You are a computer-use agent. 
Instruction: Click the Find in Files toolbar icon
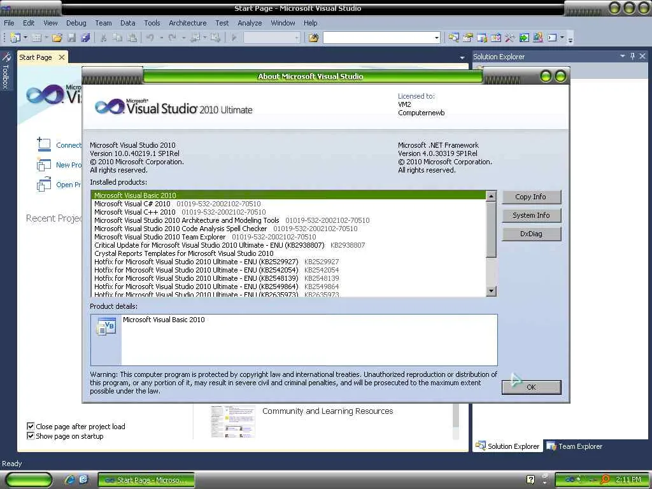(313, 38)
